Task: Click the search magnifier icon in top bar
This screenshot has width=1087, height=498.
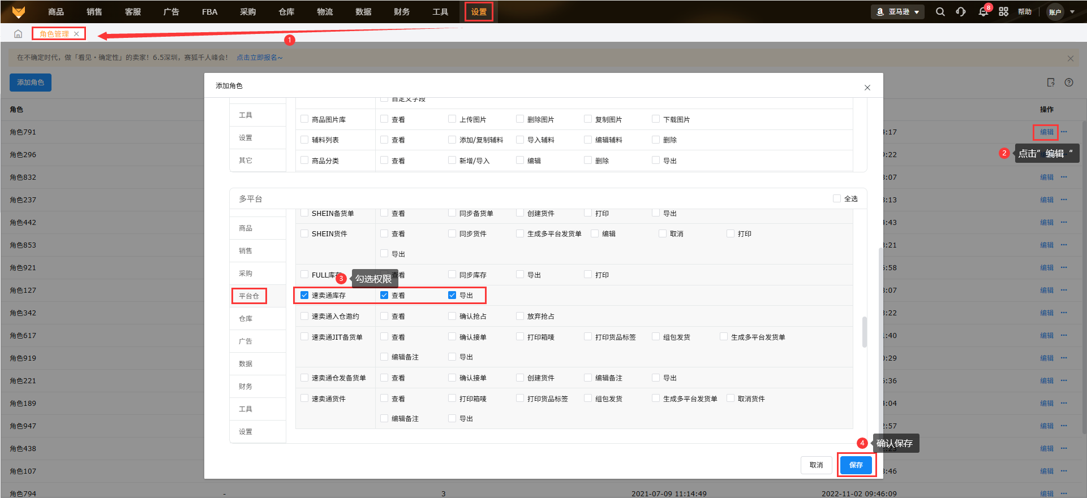Action: tap(940, 12)
